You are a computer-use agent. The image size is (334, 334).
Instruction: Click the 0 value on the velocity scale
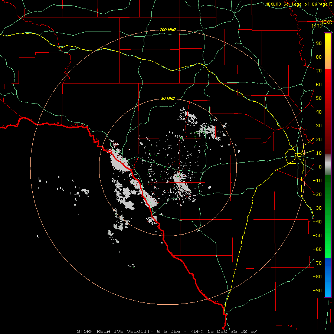coord(320,167)
